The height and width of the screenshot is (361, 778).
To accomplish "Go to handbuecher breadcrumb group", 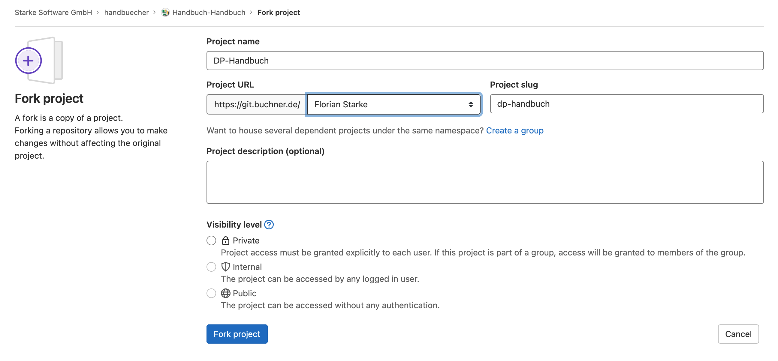I will pyautogui.click(x=126, y=12).
